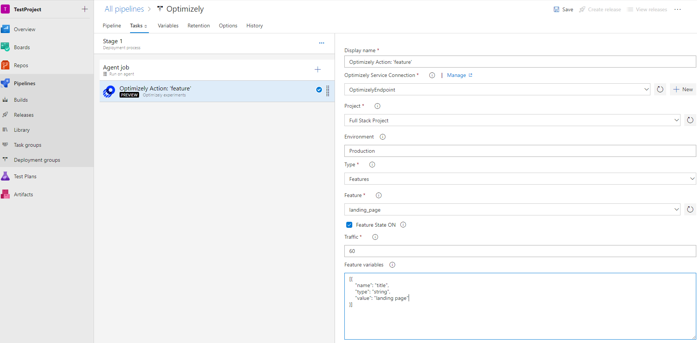
Task: Refresh the Optimizely Service Connection list
Action: click(x=660, y=89)
